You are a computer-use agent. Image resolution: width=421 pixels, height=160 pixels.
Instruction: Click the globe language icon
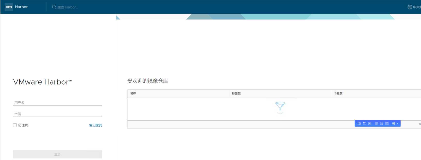(410, 7)
